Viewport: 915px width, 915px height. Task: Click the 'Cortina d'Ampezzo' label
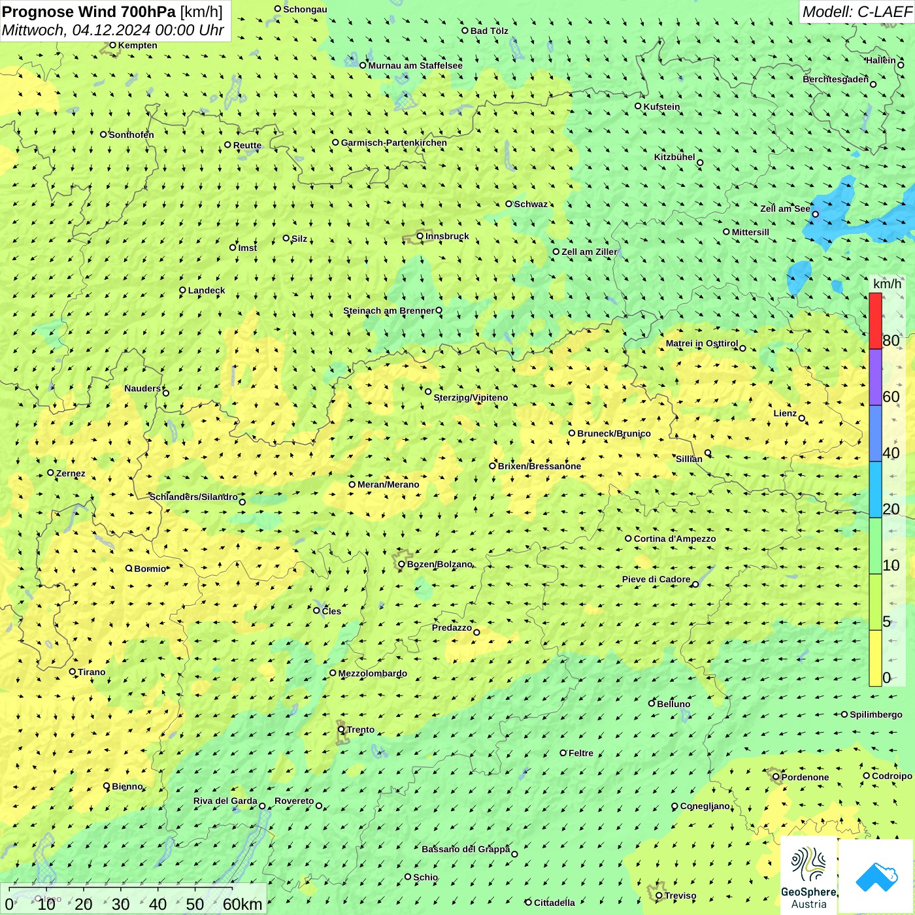coord(674,539)
